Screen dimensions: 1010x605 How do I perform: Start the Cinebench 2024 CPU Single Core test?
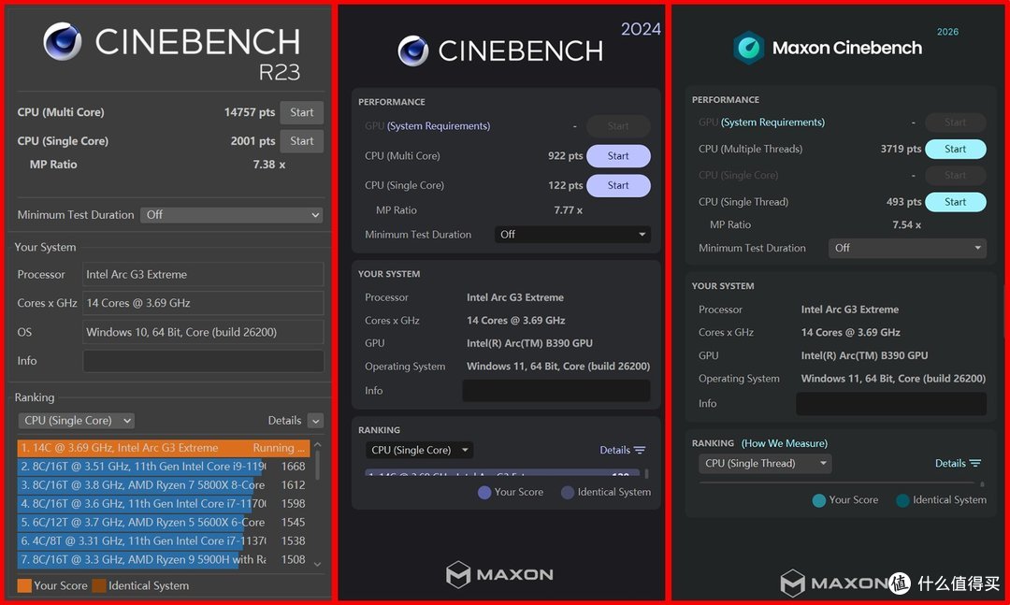click(x=618, y=185)
